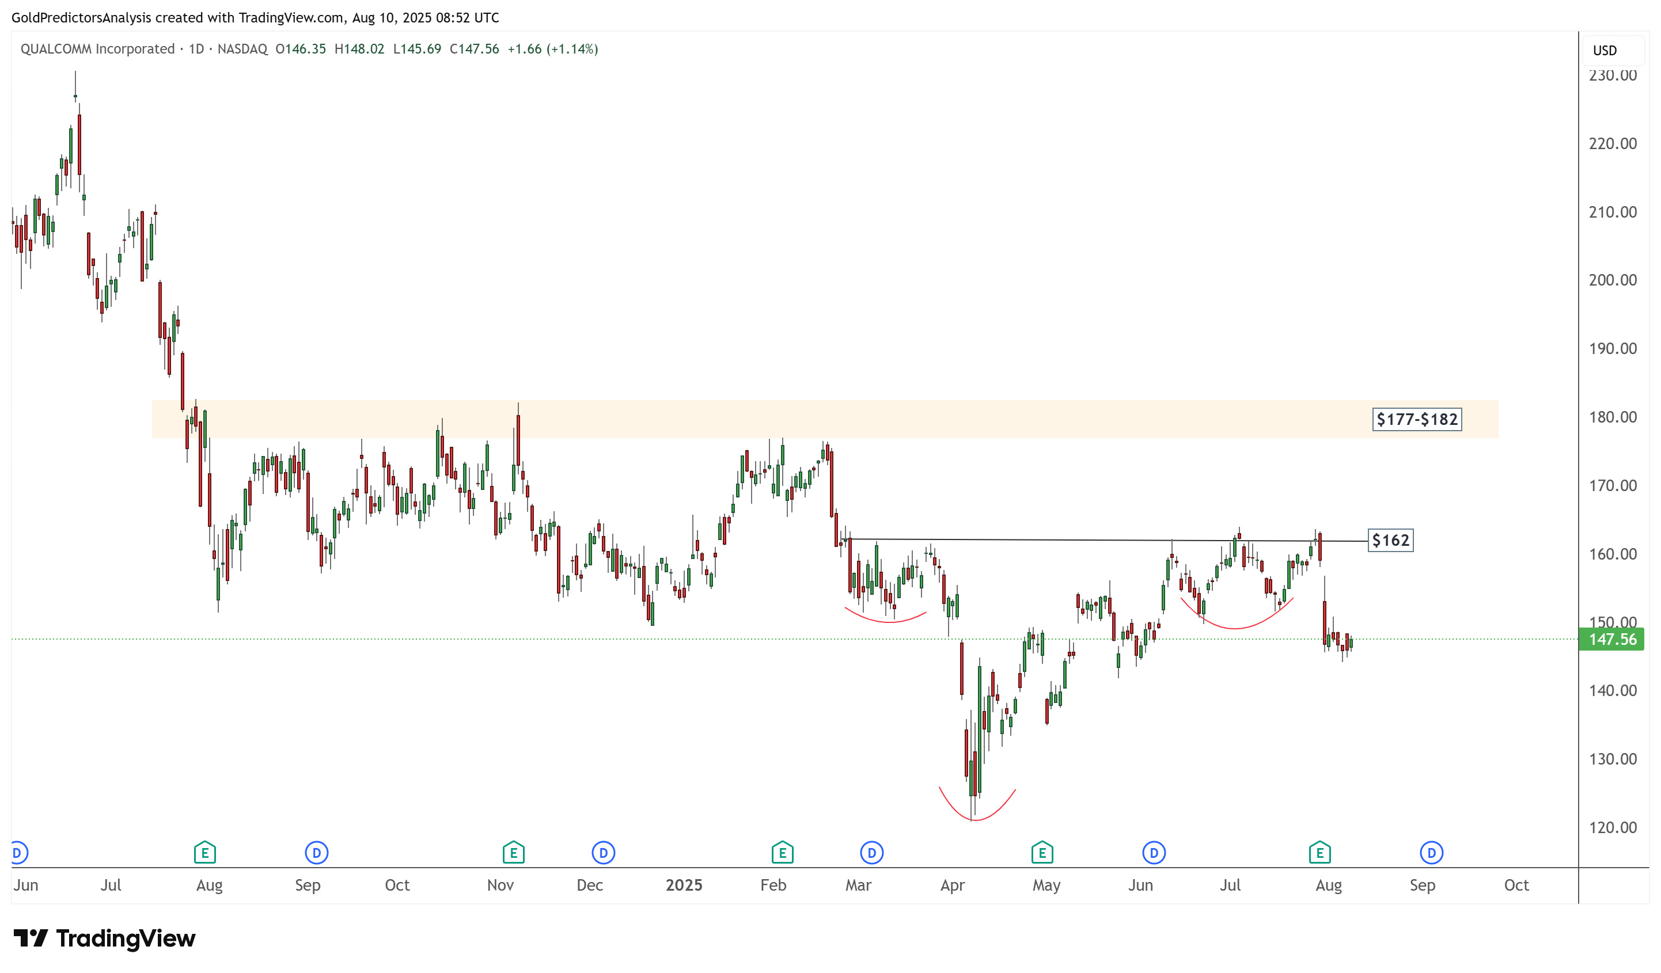Click the 130.00 price axis label
Image resolution: width=1661 pixels, height=973 pixels.
tap(1612, 759)
